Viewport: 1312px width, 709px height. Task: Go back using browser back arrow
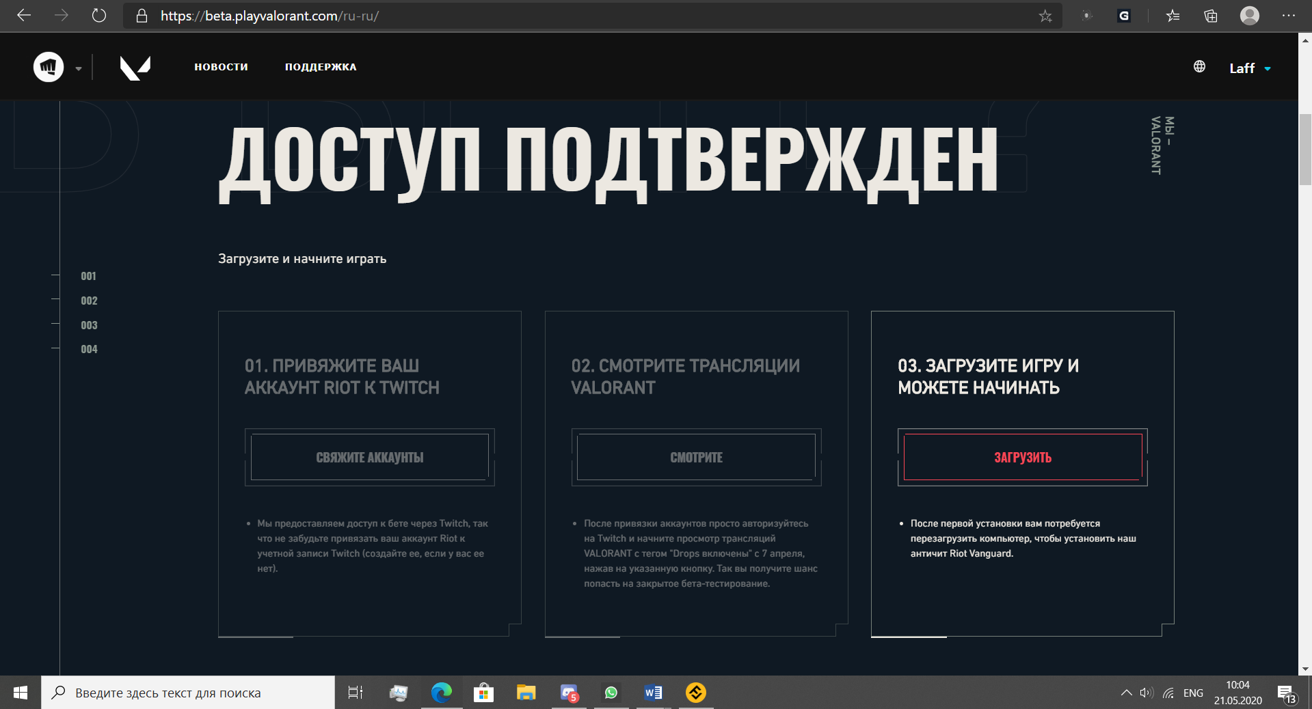point(24,16)
